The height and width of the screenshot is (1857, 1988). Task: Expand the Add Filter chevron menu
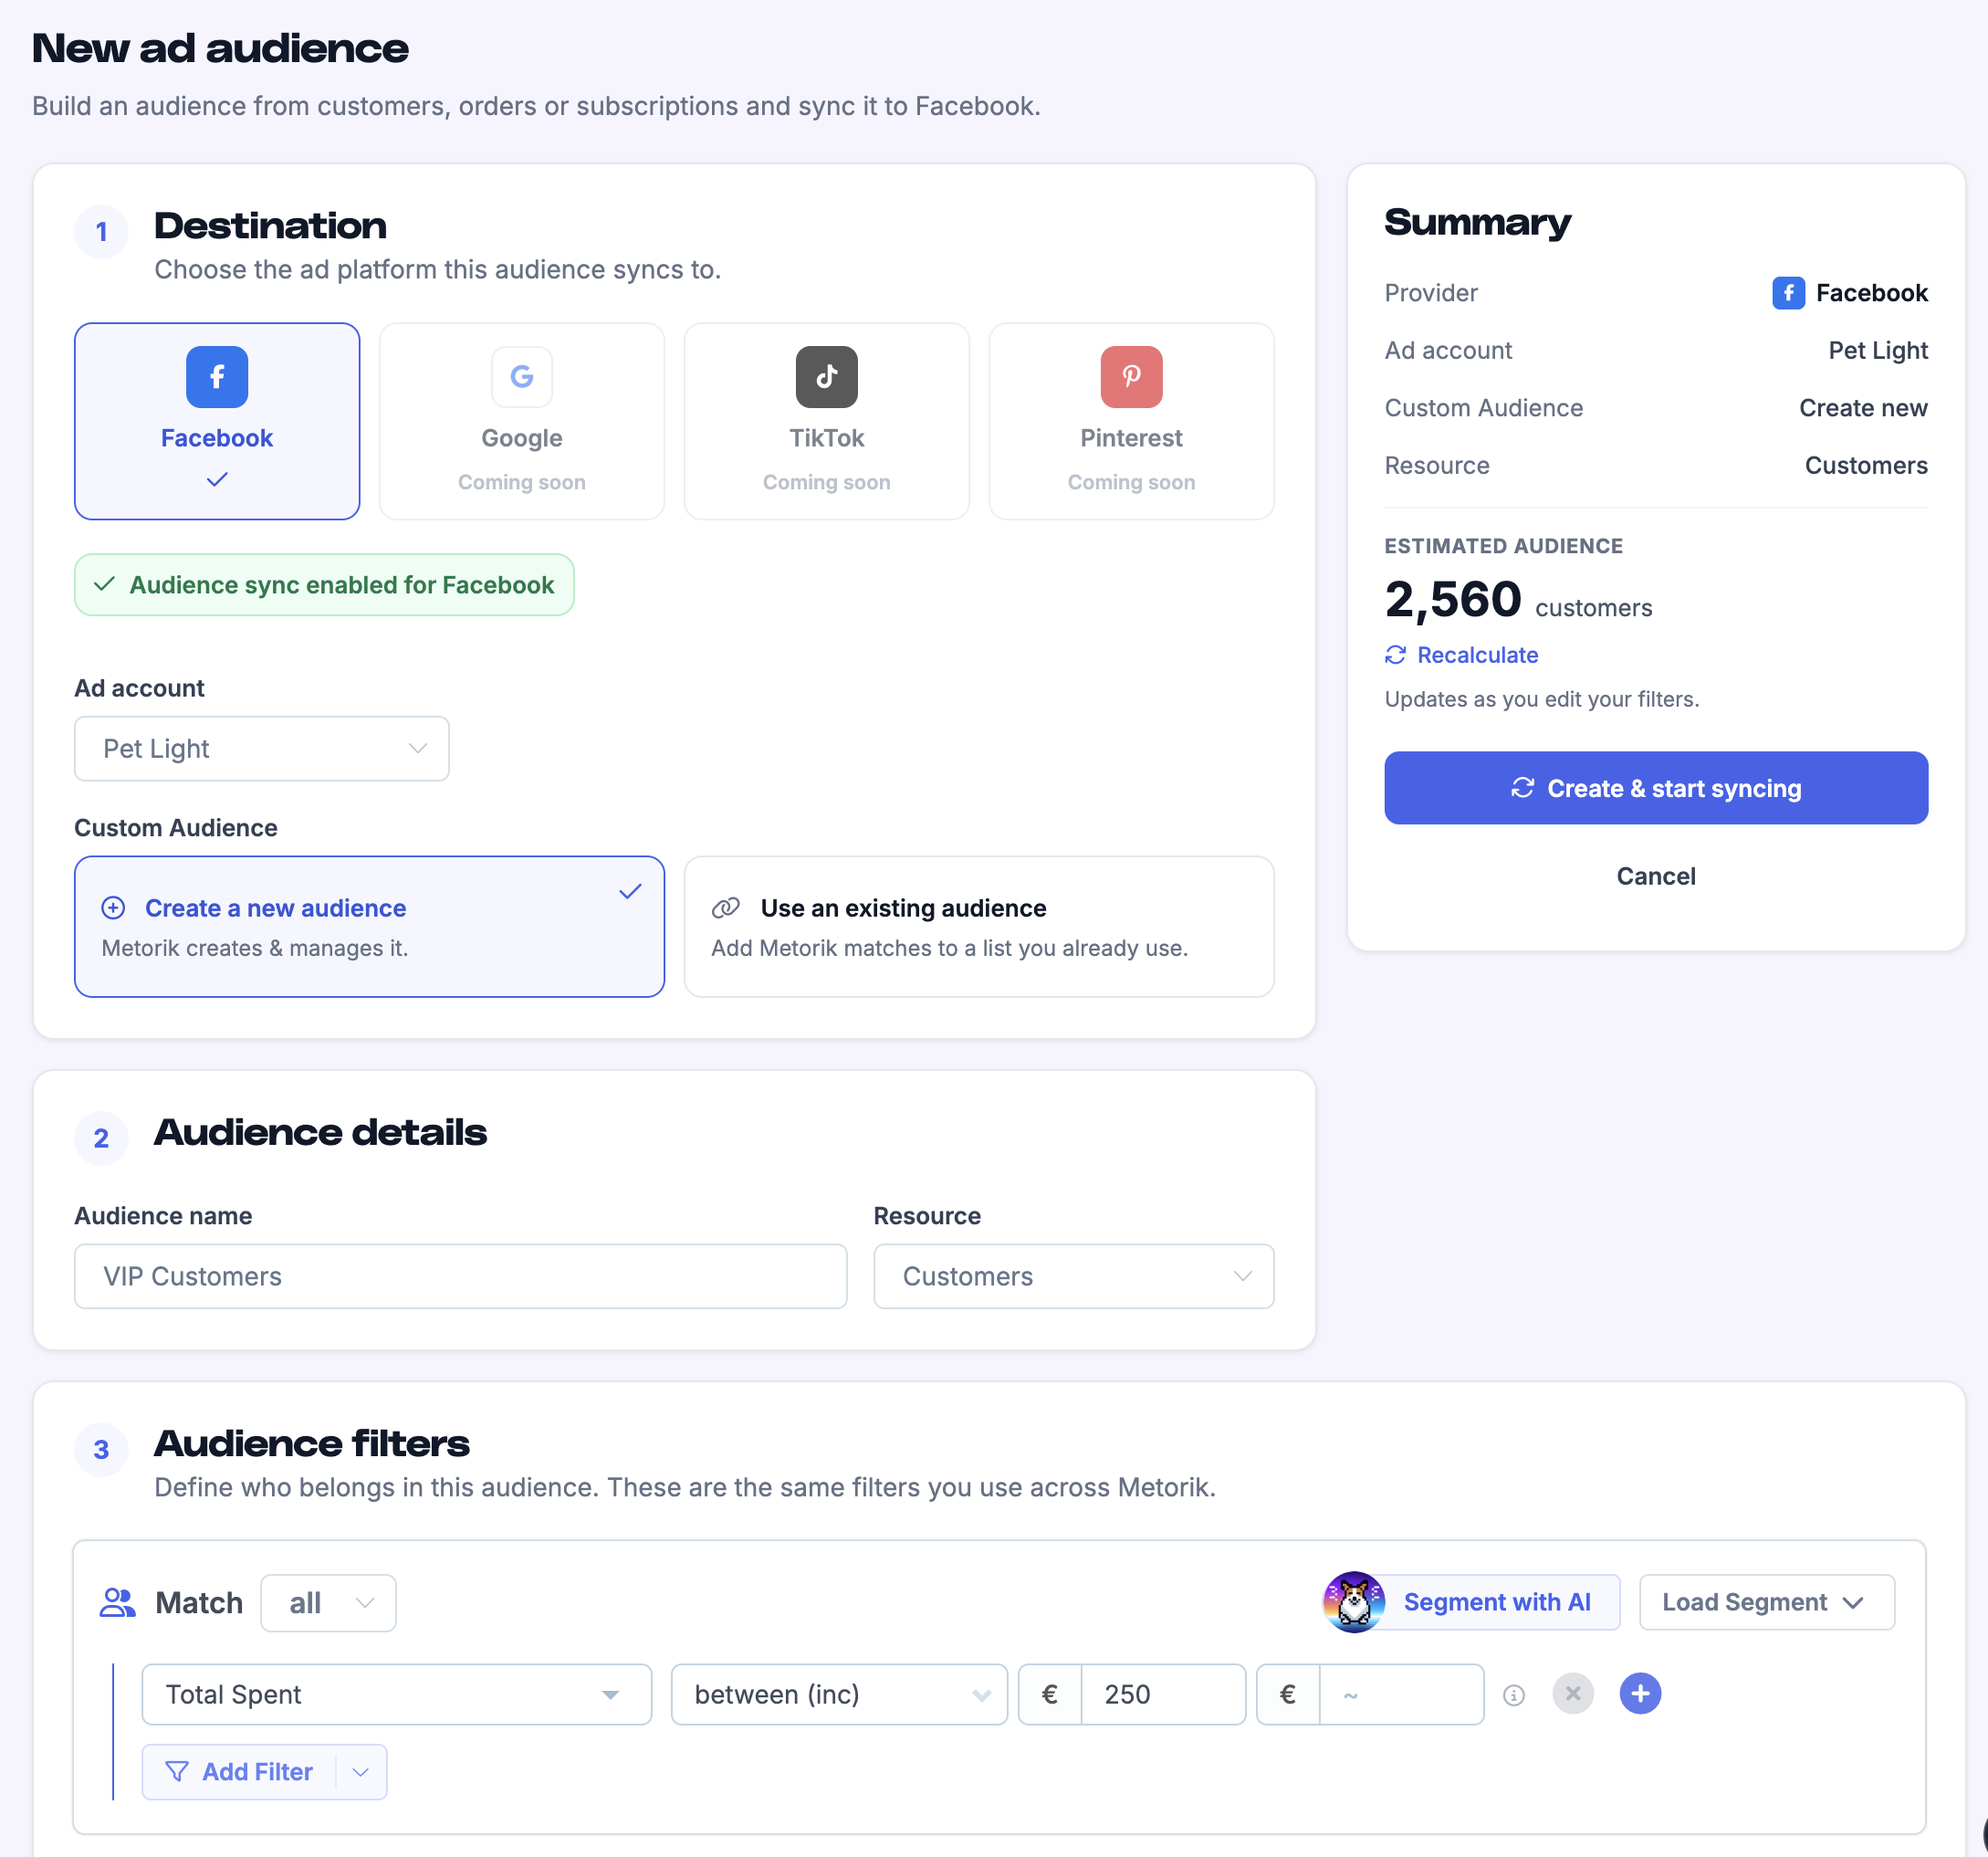click(x=362, y=1773)
